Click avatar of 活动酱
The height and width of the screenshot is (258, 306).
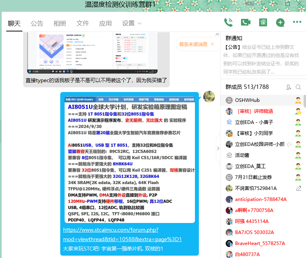pyautogui.click(x=229, y=155)
